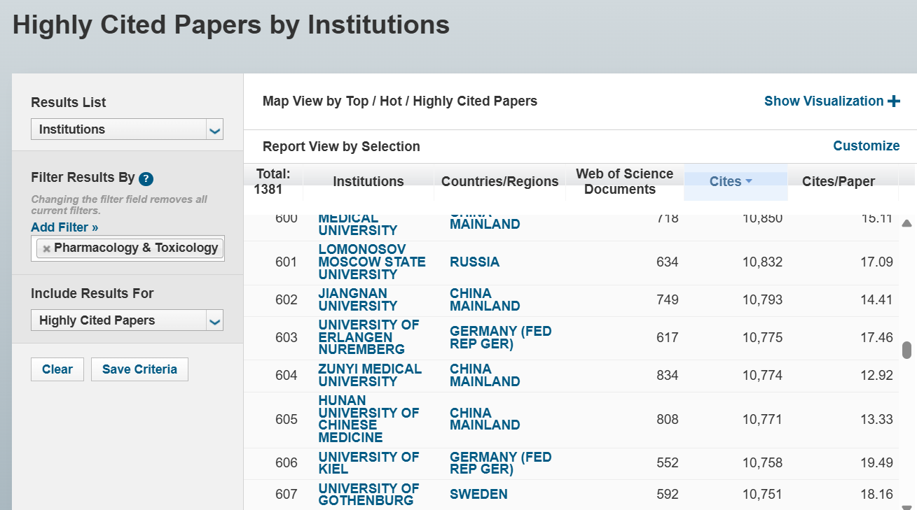Click cites per paper value 14.41
The width and height of the screenshot is (917, 510).
point(876,299)
